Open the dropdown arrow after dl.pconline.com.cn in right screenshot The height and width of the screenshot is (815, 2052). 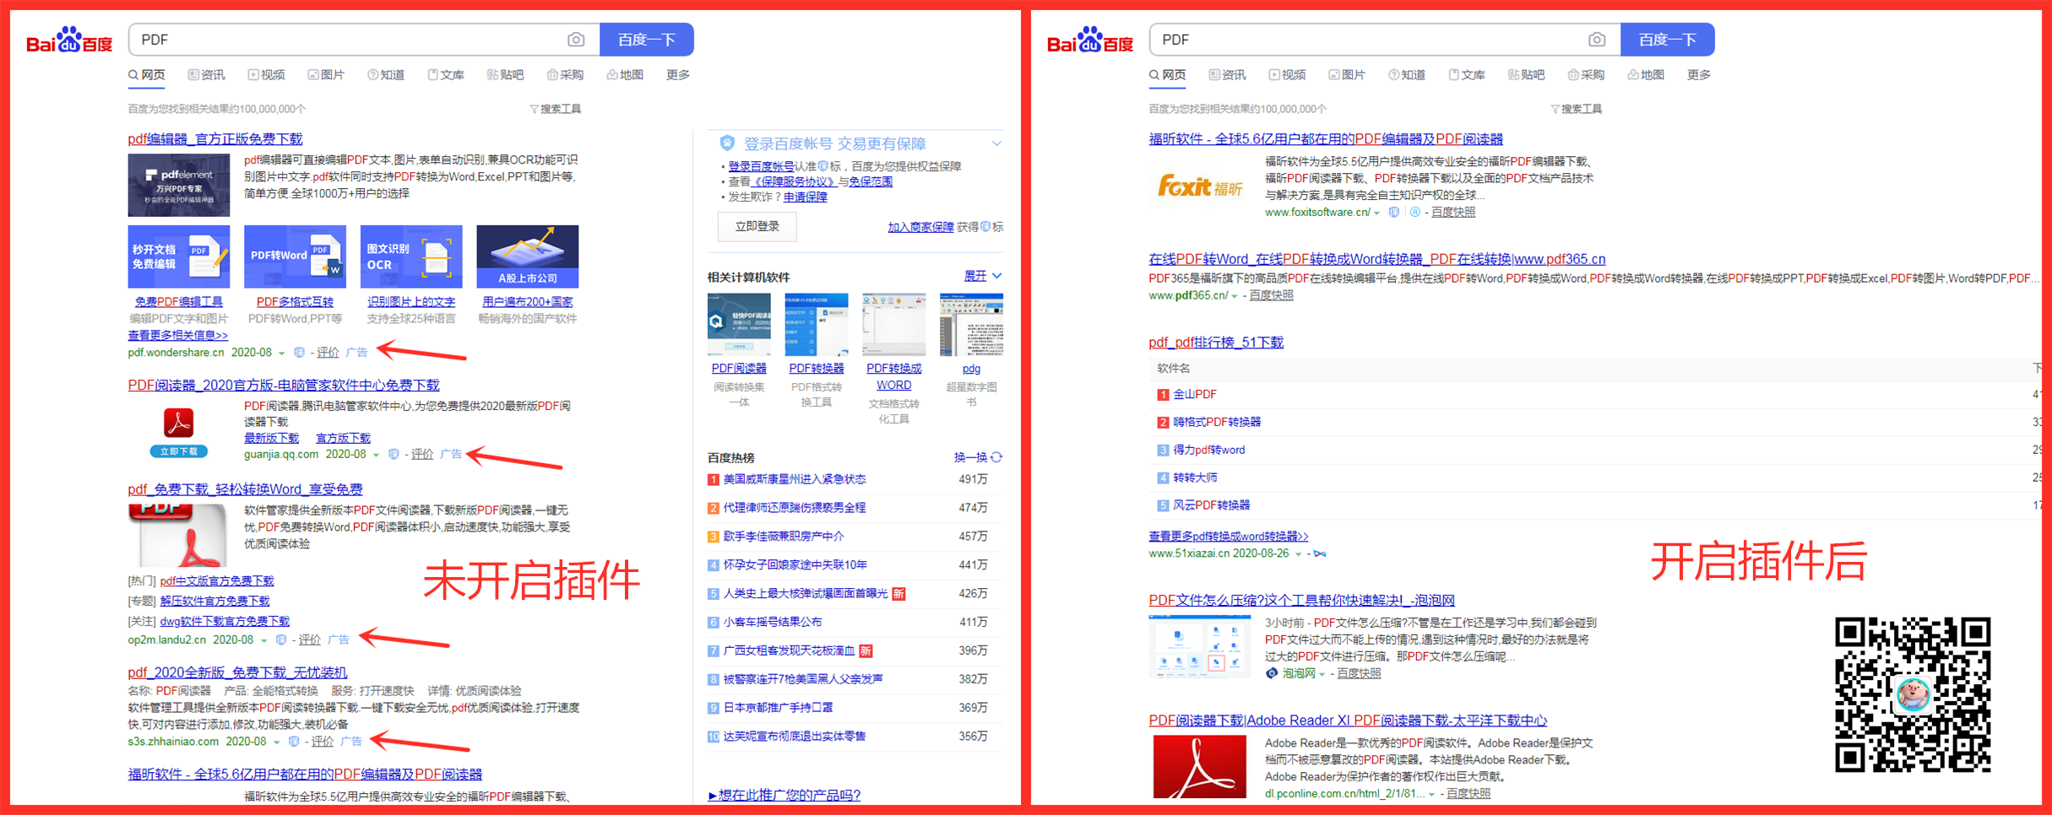click(x=1431, y=795)
